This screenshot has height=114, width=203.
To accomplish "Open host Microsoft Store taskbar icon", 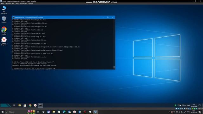I will (59, 112).
